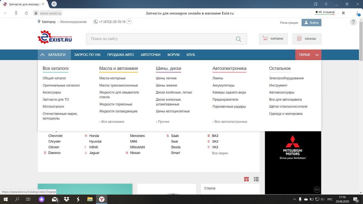Screen dimensions: 363x204
Task: Open Масла моторные link
Action: click(x=112, y=78)
